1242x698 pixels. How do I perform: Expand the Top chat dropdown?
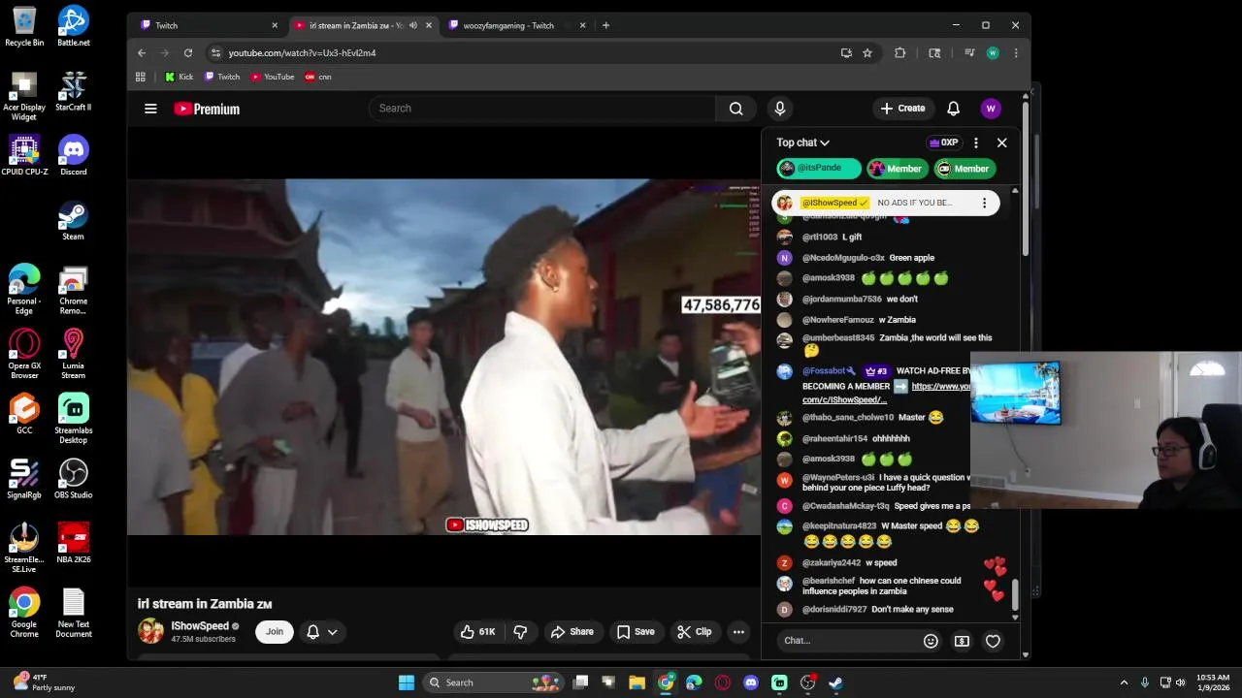point(802,143)
